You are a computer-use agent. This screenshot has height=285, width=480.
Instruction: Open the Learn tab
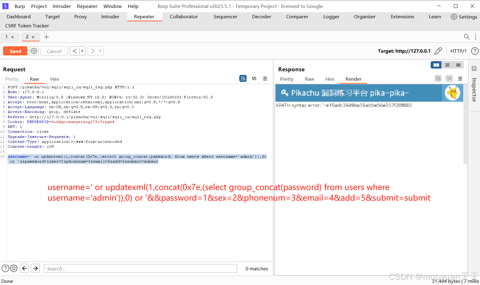pyautogui.click(x=435, y=17)
